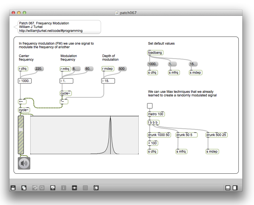Click the bottom sidebar view icon

[228, 188]
